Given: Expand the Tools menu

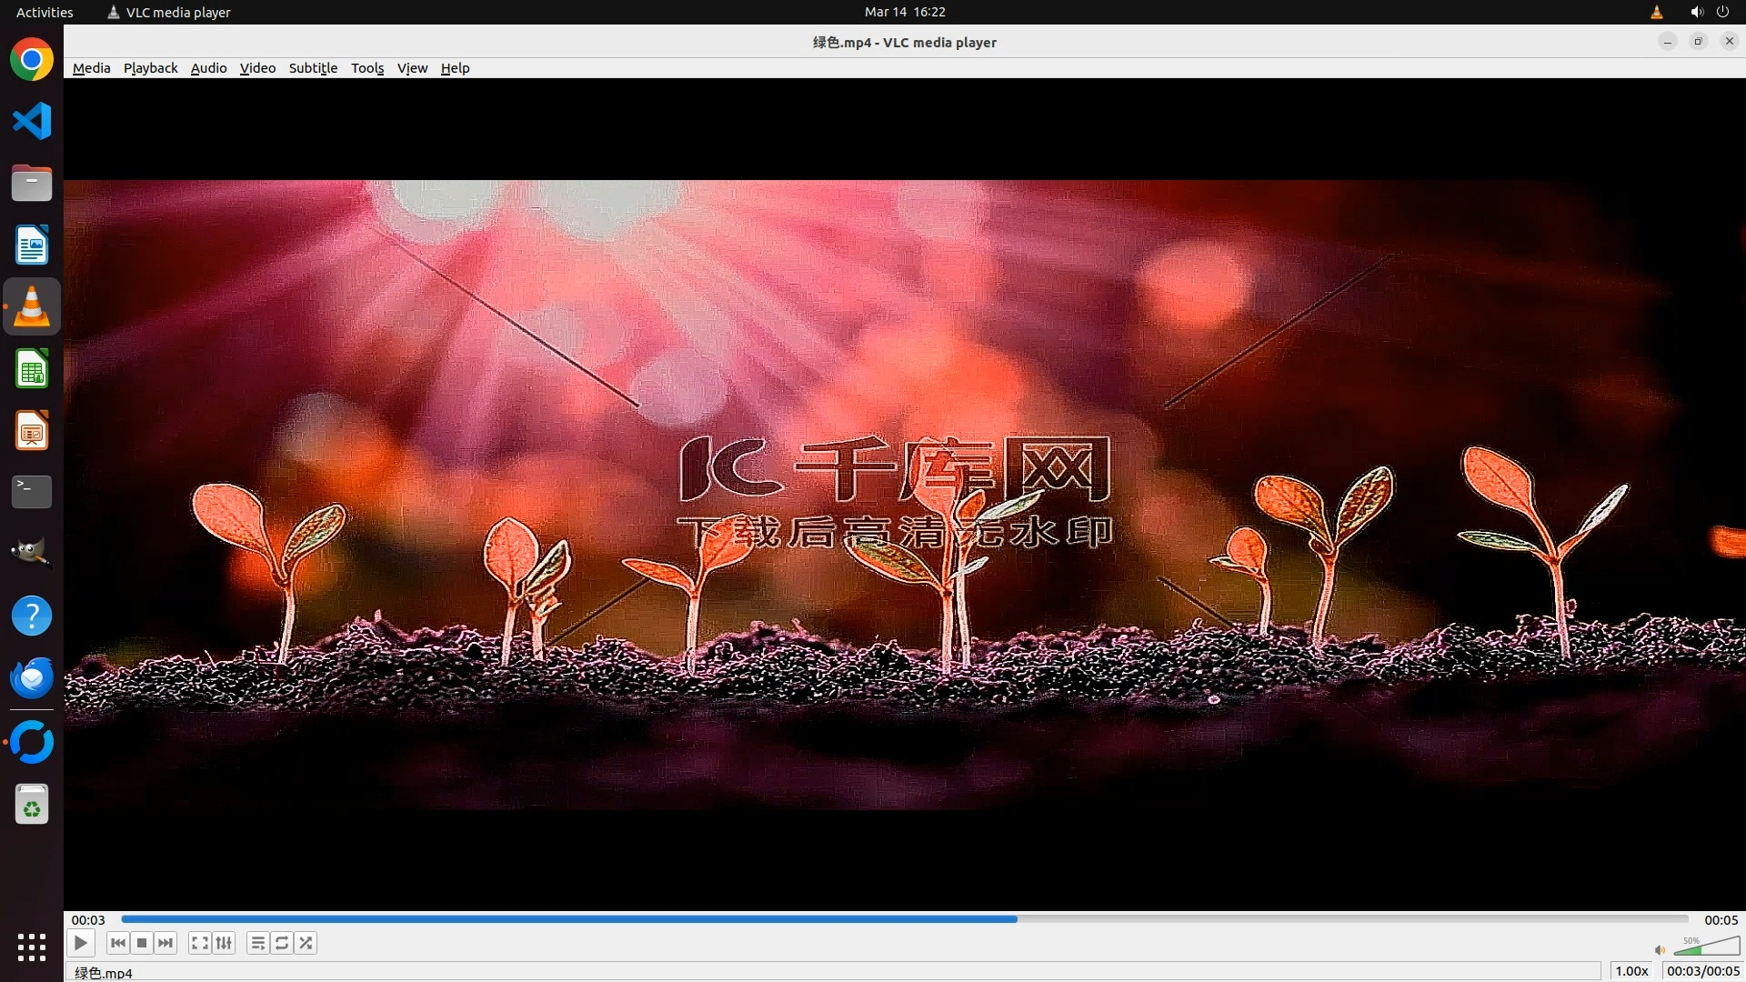Looking at the screenshot, I should (x=367, y=68).
